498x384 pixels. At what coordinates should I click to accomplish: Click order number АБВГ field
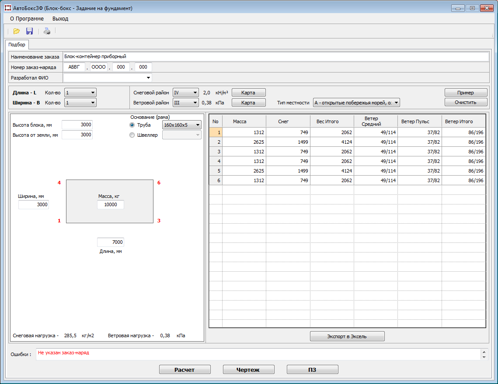[x=74, y=67]
